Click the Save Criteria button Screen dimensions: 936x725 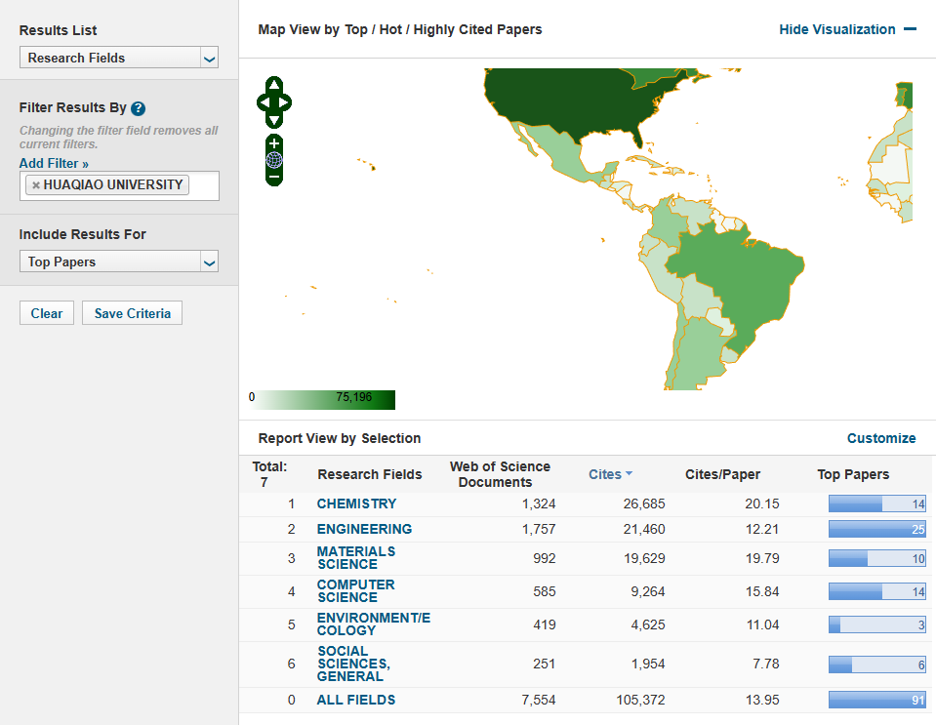point(132,313)
